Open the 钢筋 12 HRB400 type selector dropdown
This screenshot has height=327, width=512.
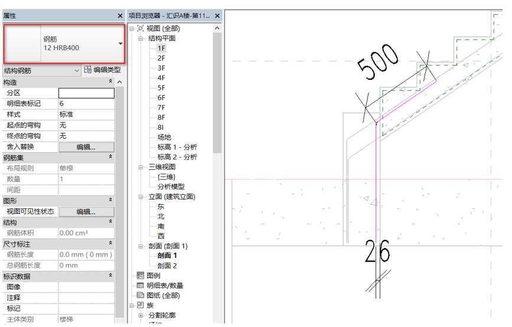tap(120, 44)
